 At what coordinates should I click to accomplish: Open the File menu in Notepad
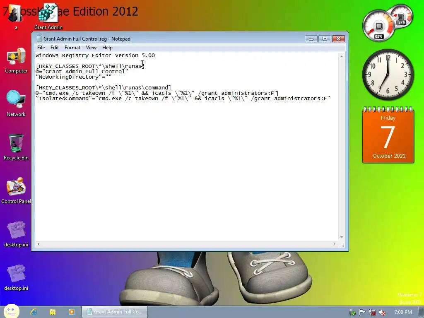click(x=41, y=48)
